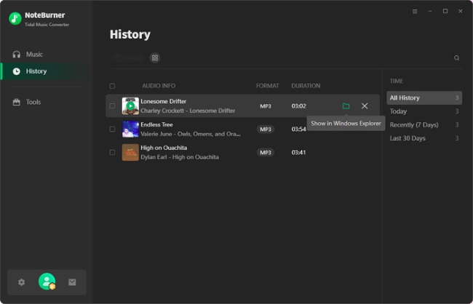
Task: Click the dimmed Delete button
Action: coord(129,57)
